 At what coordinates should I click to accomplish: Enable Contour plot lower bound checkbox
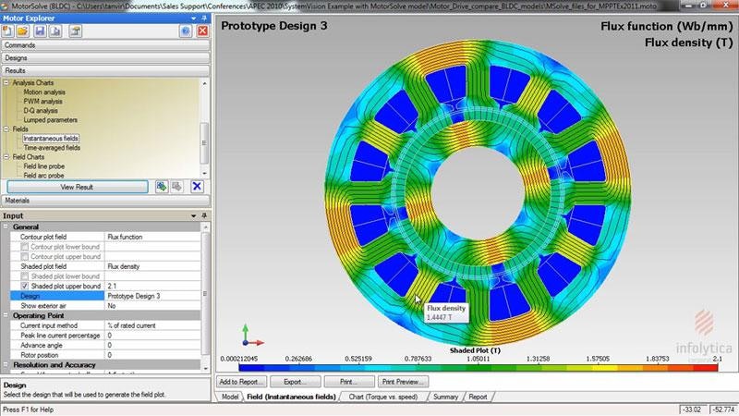tap(24, 247)
